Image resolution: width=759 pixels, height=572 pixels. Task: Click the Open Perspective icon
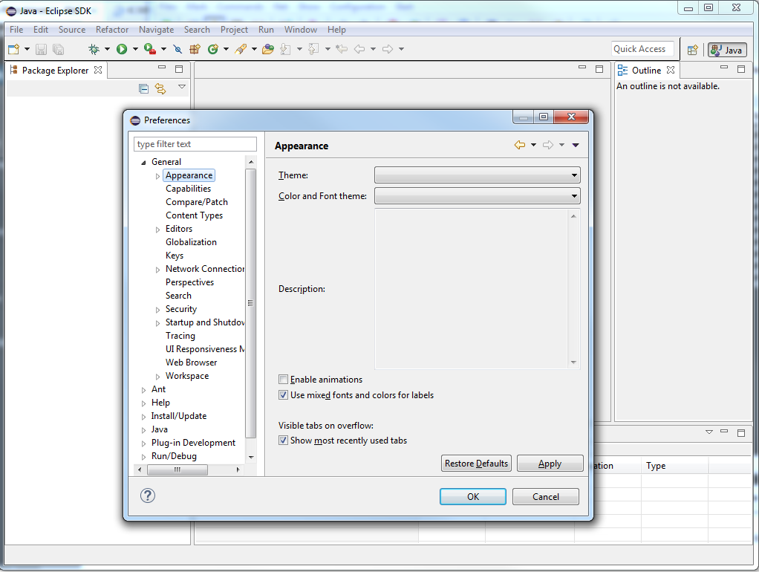(693, 50)
